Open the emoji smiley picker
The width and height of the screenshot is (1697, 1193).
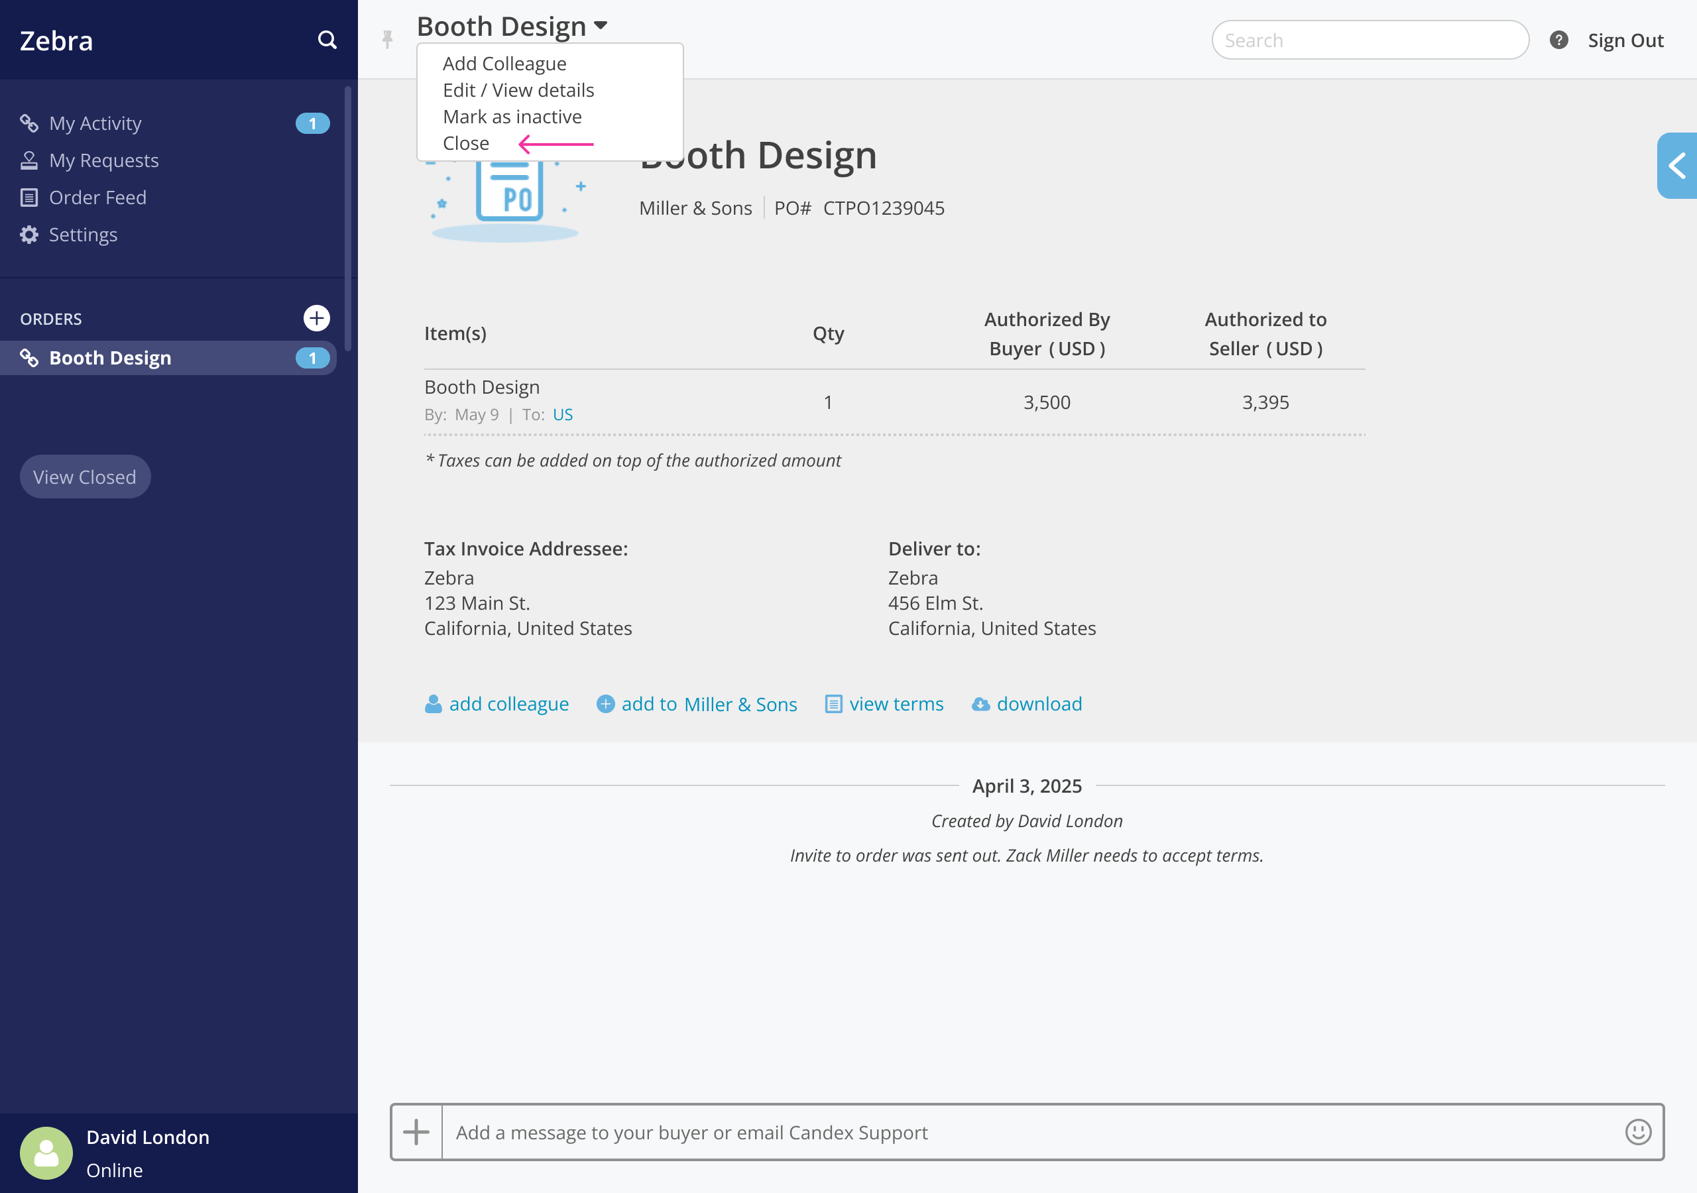pyautogui.click(x=1637, y=1131)
